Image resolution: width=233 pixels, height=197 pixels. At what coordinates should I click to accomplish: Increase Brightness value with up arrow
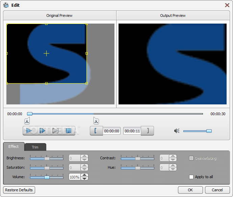pos(84,156)
